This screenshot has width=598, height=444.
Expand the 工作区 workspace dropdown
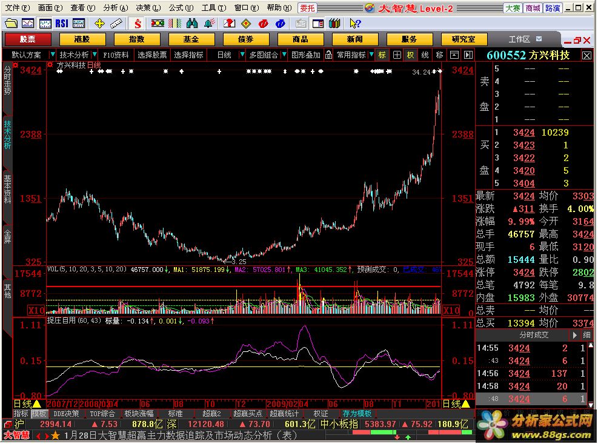(x=539, y=39)
